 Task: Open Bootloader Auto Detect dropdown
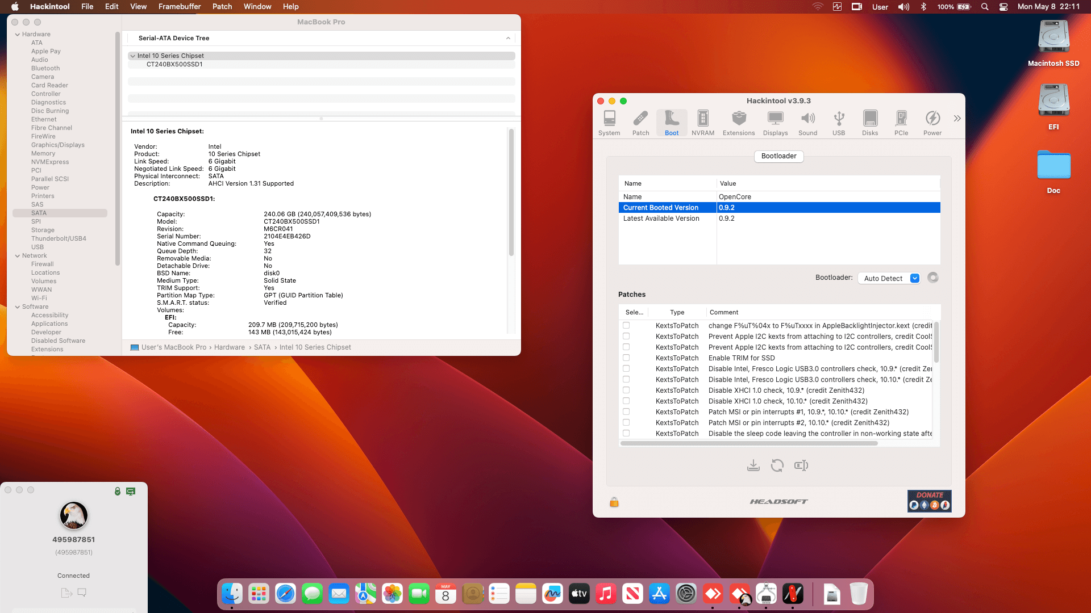[x=889, y=278]
